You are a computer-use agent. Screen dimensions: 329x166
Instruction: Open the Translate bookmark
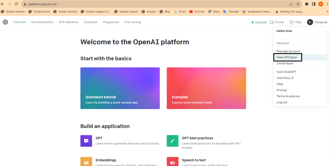pyautogui.click(x=231, y=12)
